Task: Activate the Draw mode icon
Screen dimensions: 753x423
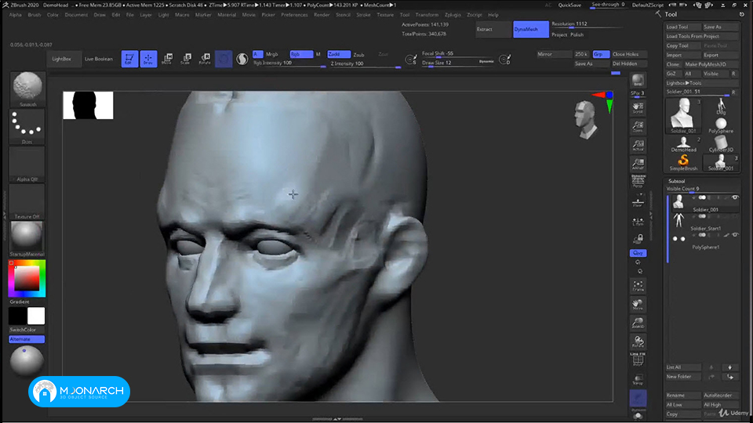Action: (x=148, y=59)
